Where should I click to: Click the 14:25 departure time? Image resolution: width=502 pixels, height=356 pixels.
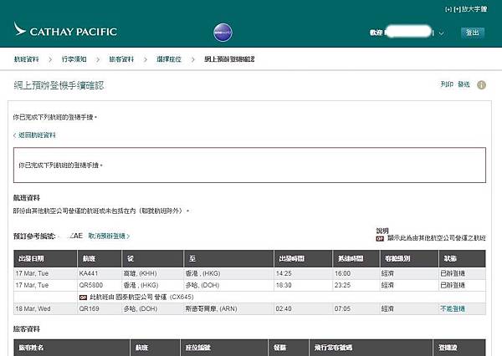284,273
